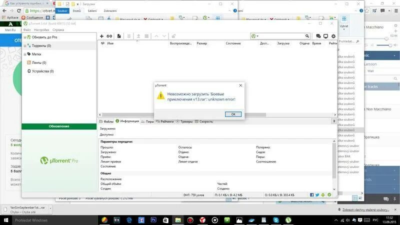400x225 pixels.
Task: Click the Android icon in uTorrent status bar
Action: pos(323,195)
